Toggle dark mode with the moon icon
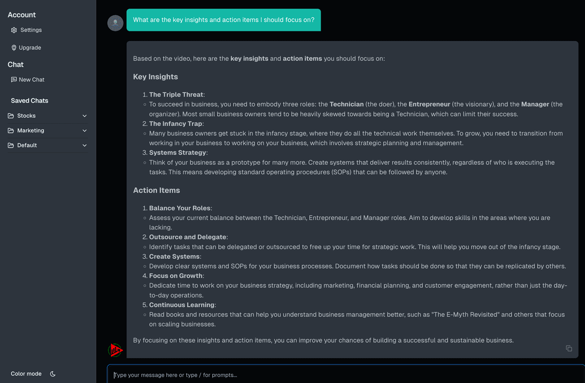This screenshot has height=383, width=585. [53, 374]
